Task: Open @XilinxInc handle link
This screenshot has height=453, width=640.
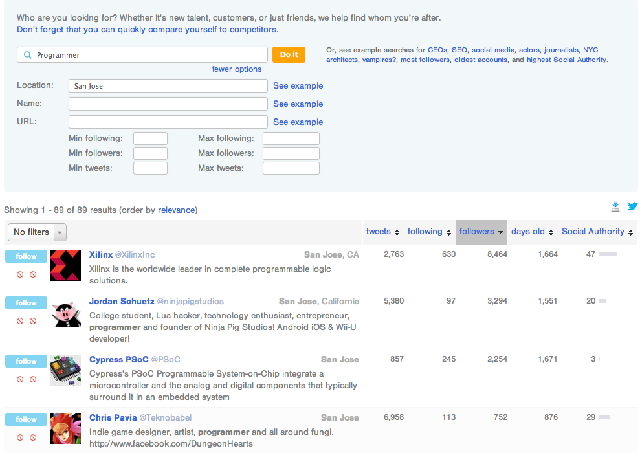Action: point(135,255)
